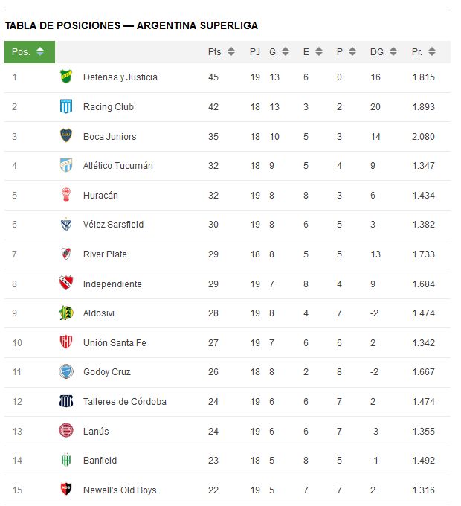Click the River Plate crest icon
This screenshot has width=461, height=506.
66,254
